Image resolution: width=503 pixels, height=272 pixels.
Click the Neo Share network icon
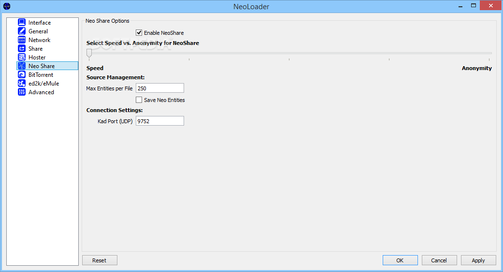(21, 66)
